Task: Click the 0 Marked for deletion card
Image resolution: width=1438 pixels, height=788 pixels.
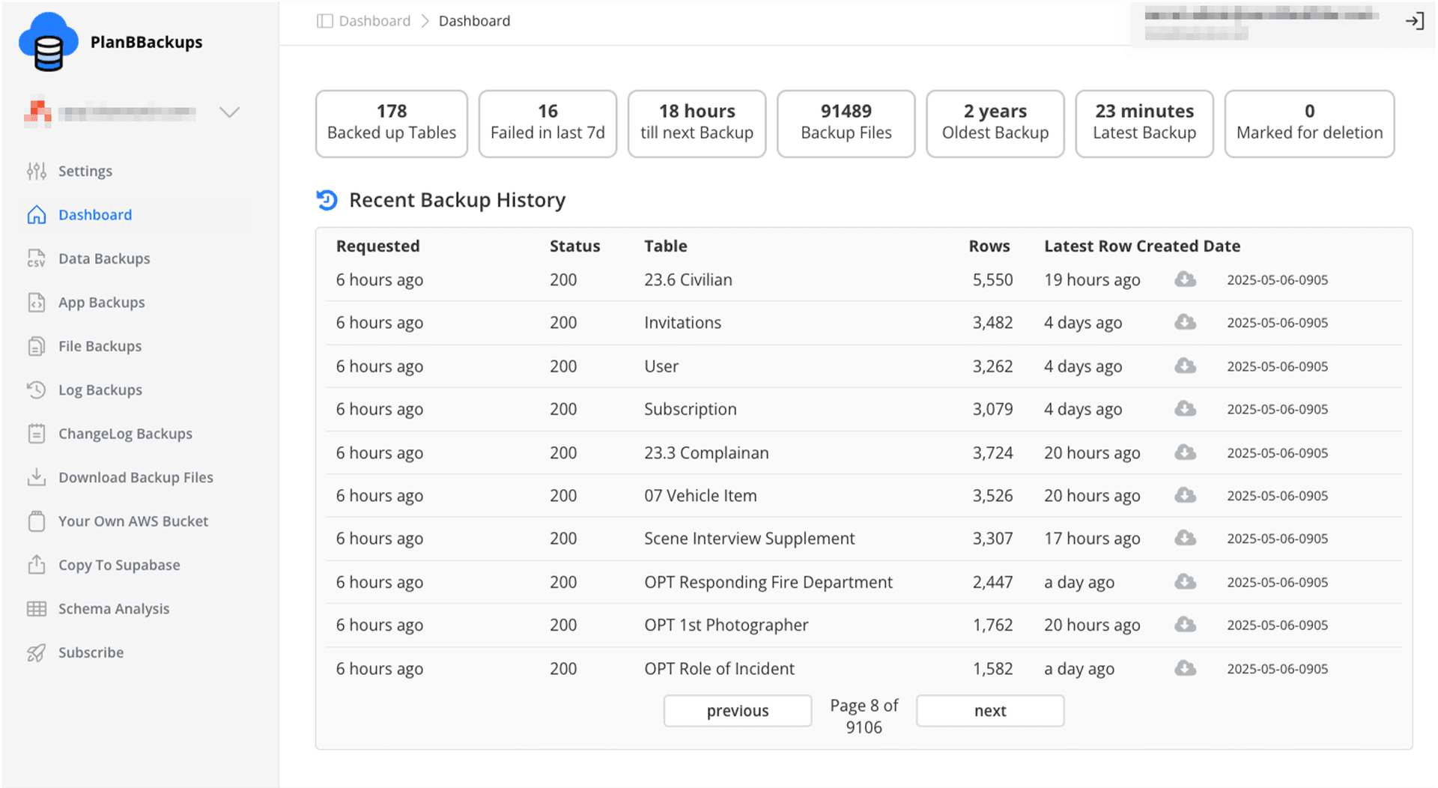Action: tap(1310, 124)
